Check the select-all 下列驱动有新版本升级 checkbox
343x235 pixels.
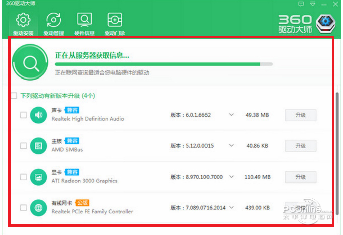coord(14,96)
